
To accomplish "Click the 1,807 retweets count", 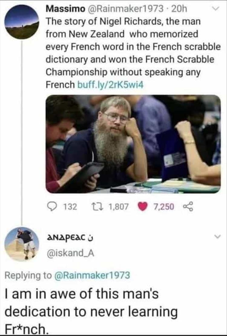I will click(119, 207).
